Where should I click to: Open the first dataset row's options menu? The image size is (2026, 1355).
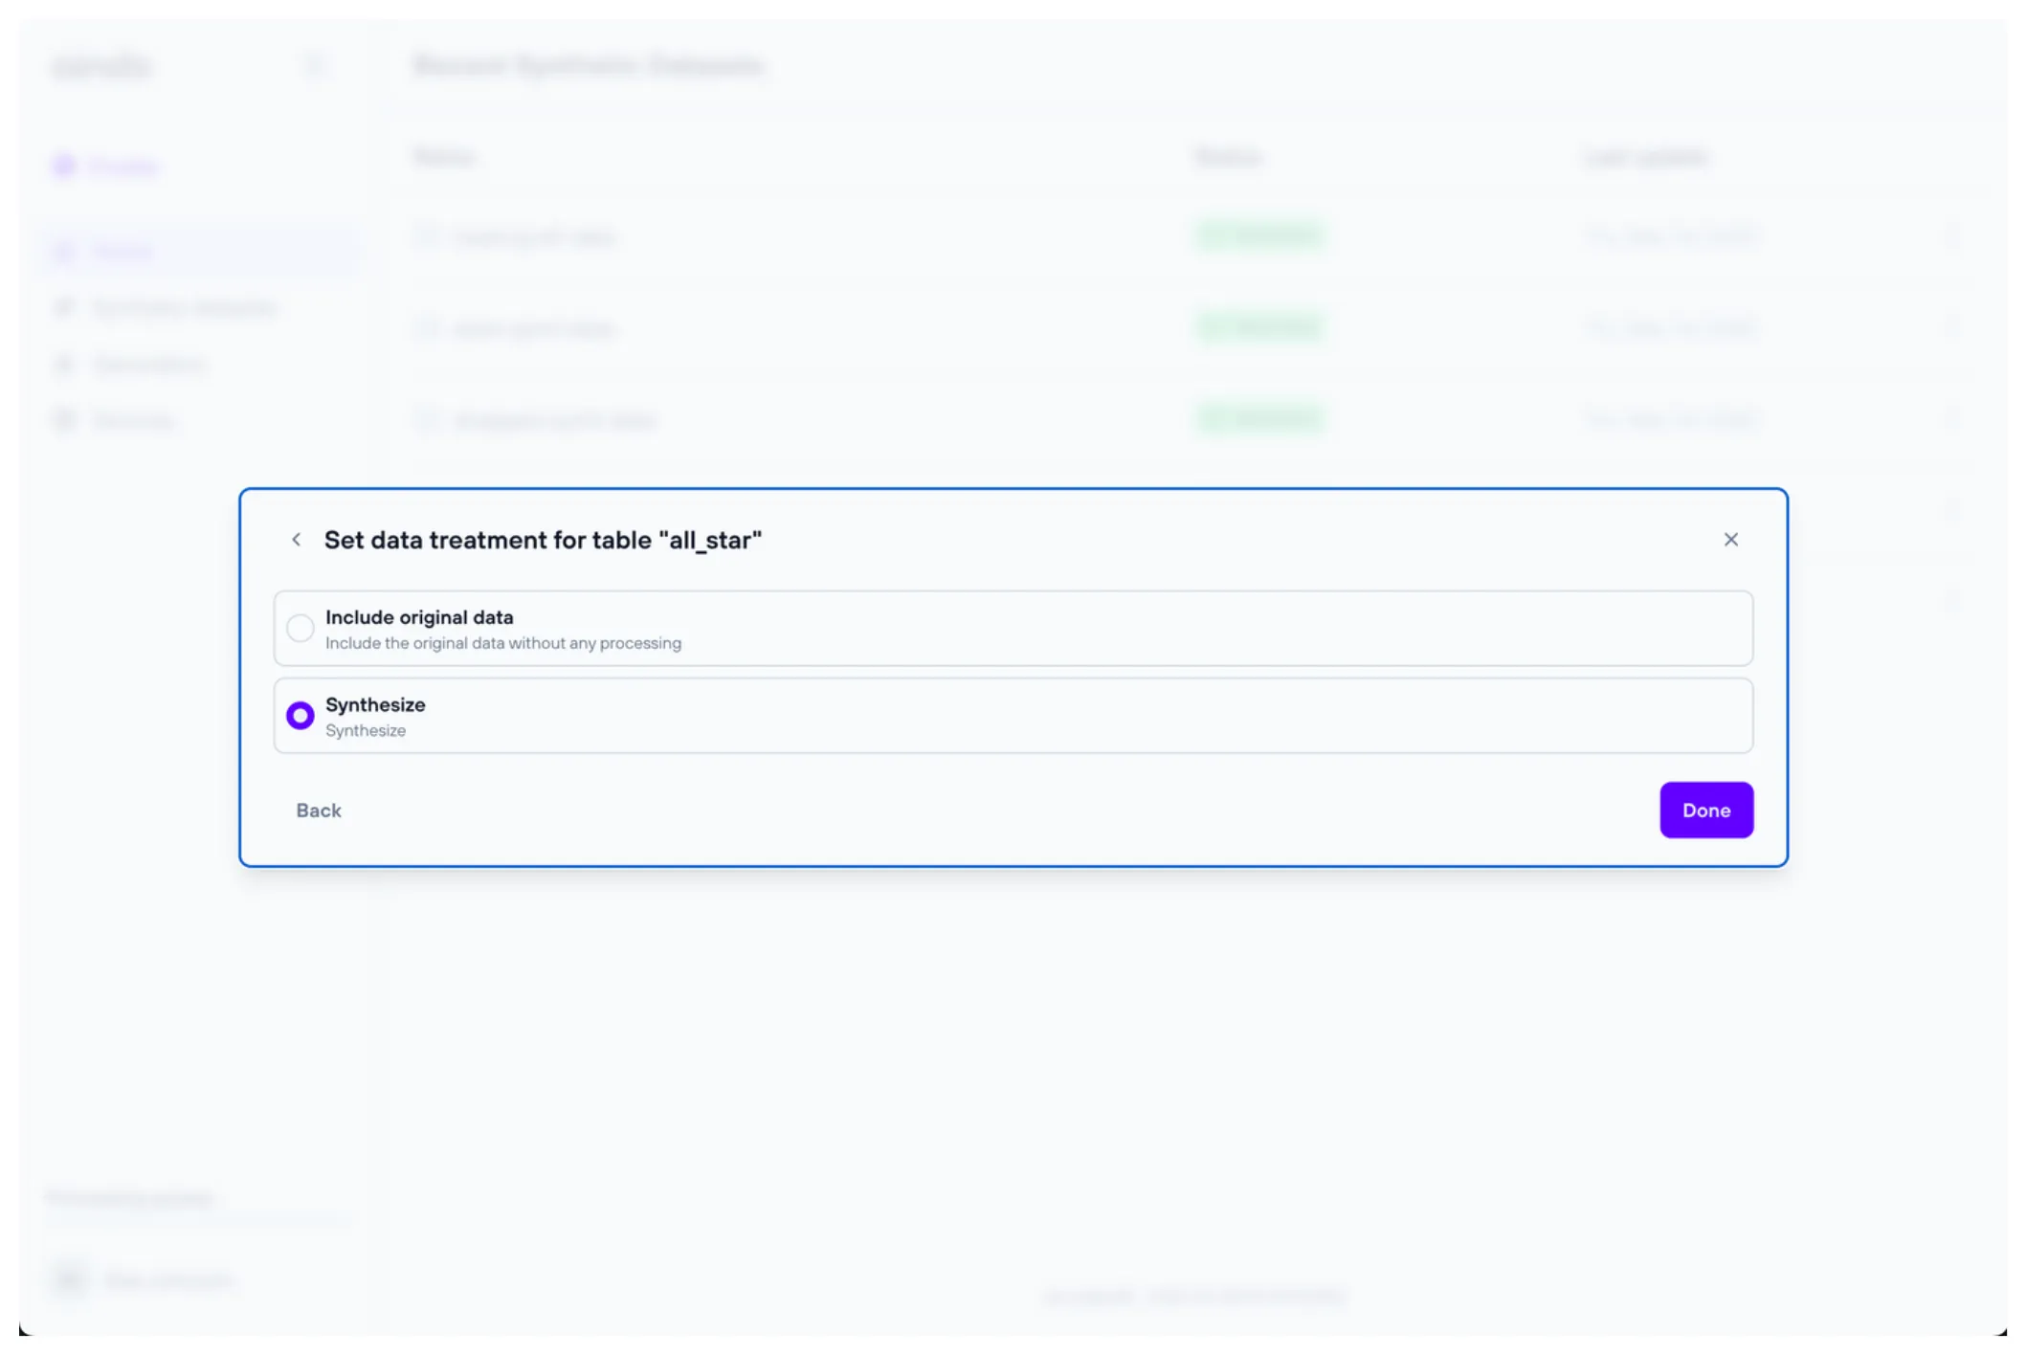1951,236
